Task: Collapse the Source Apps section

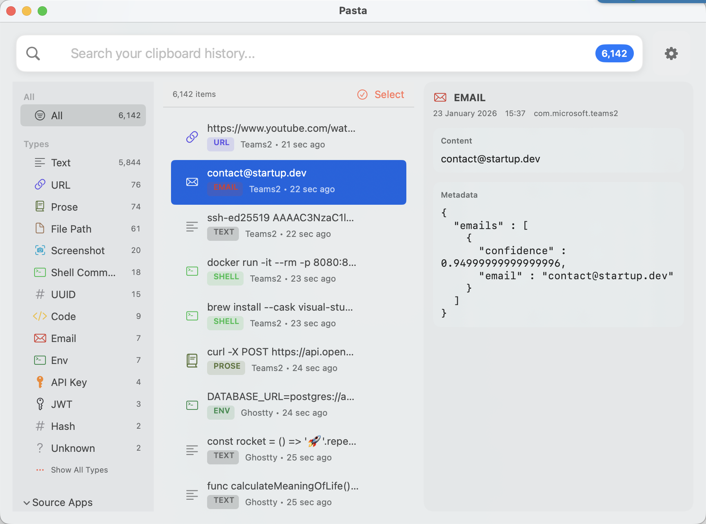Action: point(58,502)
